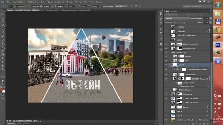Open the Fill slider arrow
The width and height of the screenshot is (223, 125).
pos(210,23)
